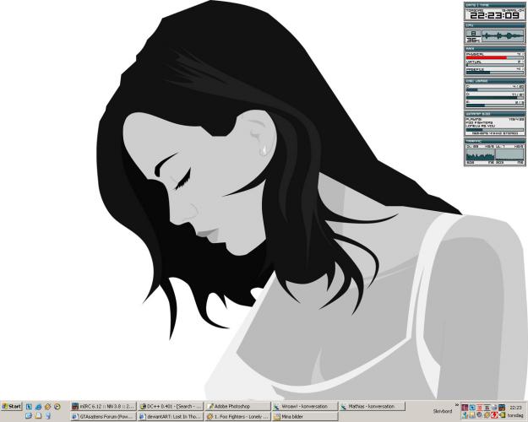Open the deviantART Lost In Thought window
528x422 pixels.
(x=169, y=416)
